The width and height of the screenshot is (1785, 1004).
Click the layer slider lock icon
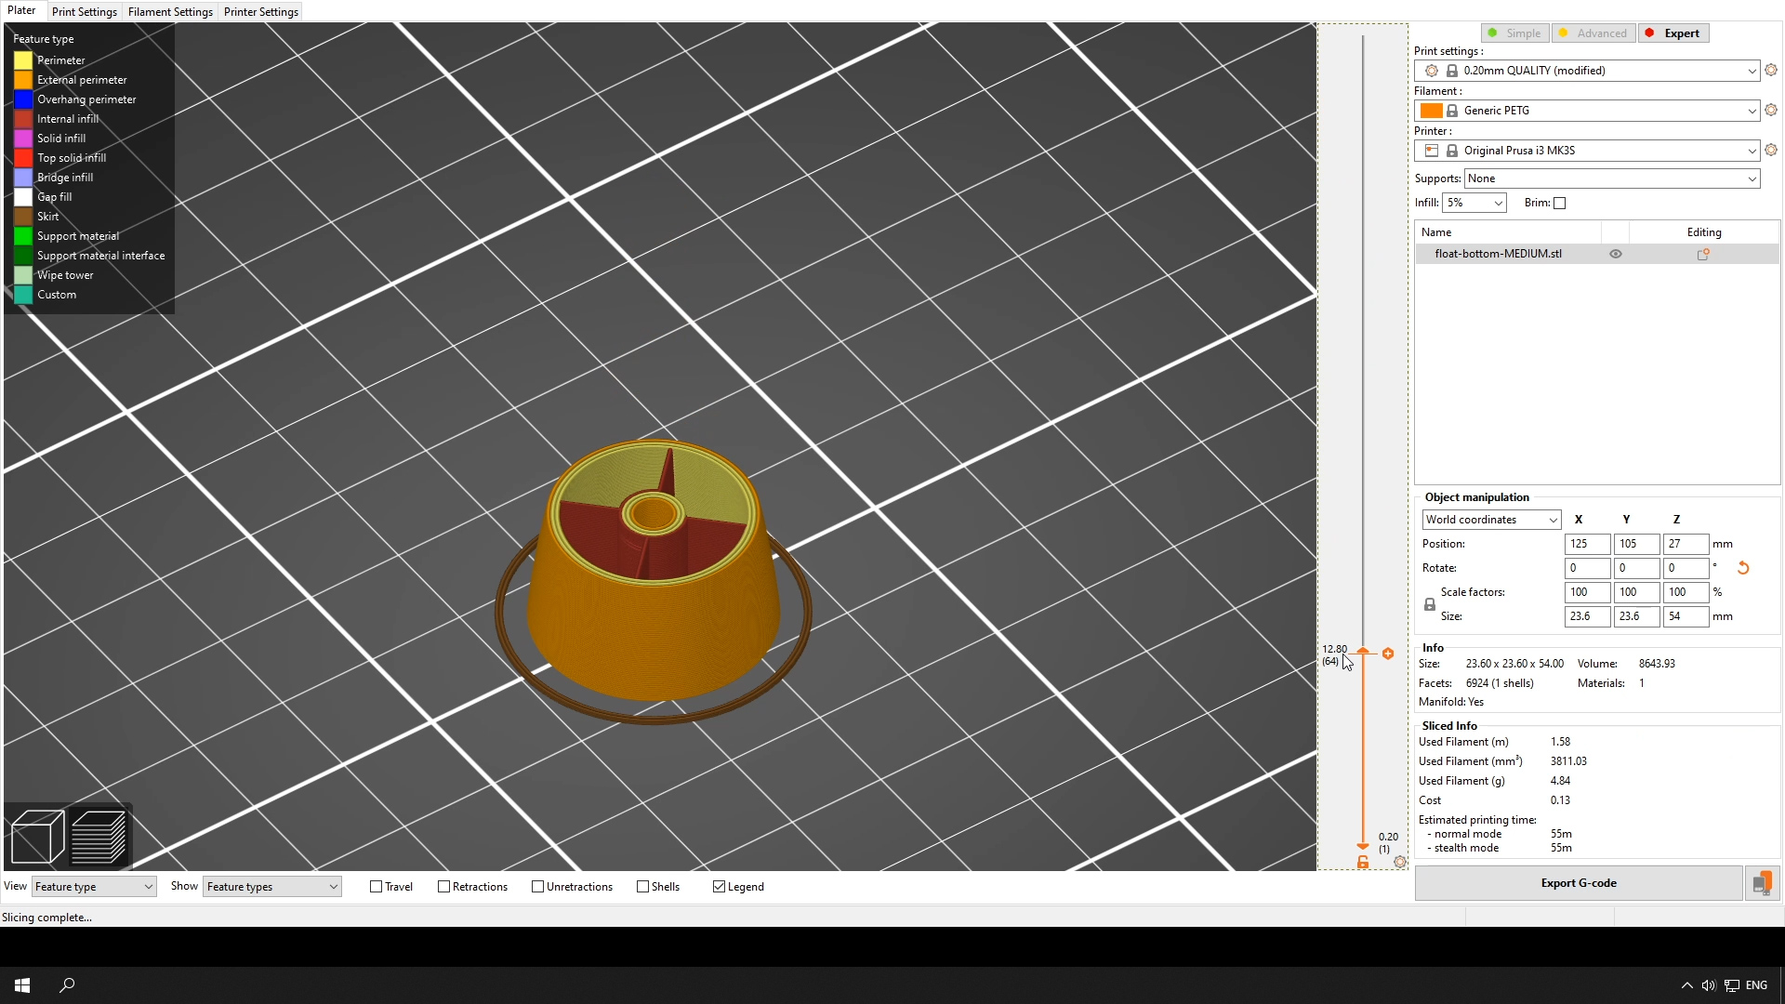[x=1363, y=863]
